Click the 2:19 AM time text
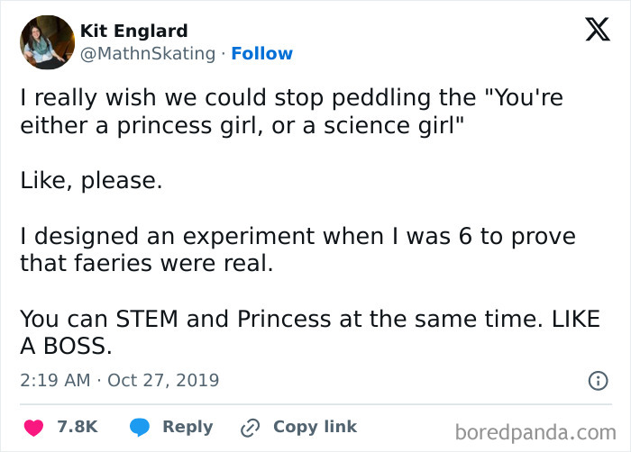Viewport: 631px width, 452px height. pyautogui.click(x=55, y=380)
